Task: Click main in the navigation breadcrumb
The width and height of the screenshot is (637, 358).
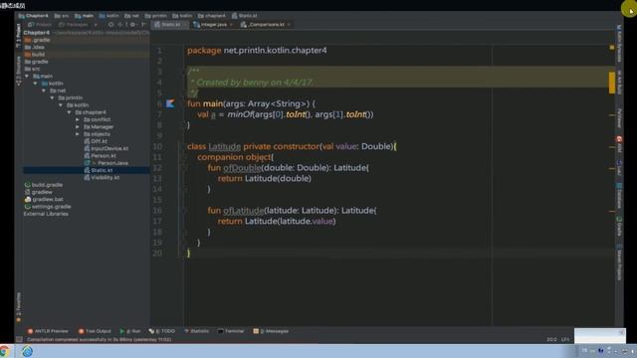Action: click(x=84, y=16)
